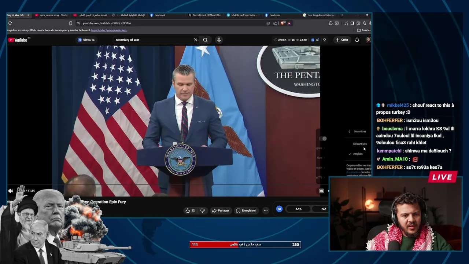Screen dimensions: 469x264
Task: Select Anglais subtitles option
Action: pos(358,154)
